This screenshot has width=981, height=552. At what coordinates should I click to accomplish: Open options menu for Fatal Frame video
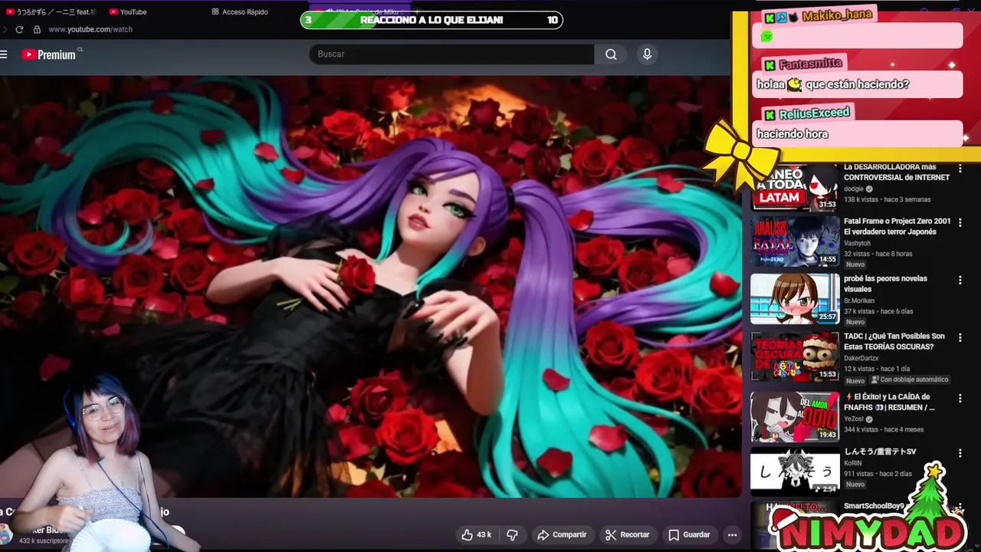[960, 223]
